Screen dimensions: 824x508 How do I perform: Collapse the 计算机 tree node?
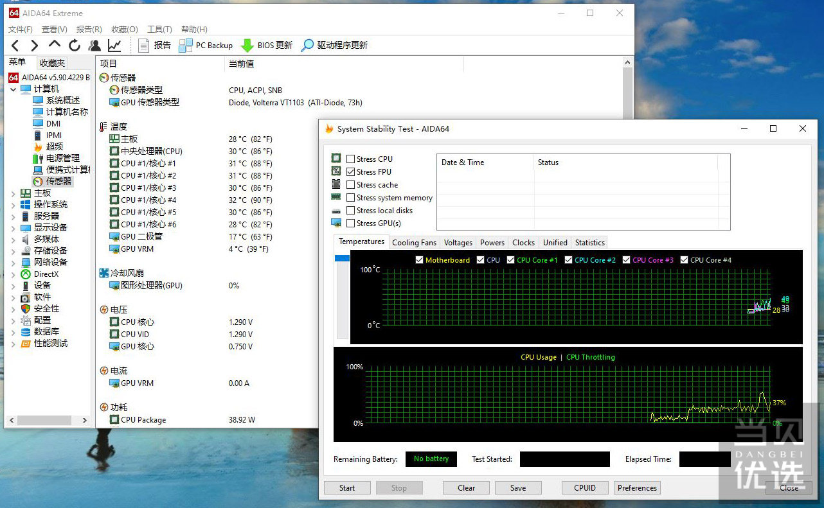pyautogui.click(x=13, y=89)
